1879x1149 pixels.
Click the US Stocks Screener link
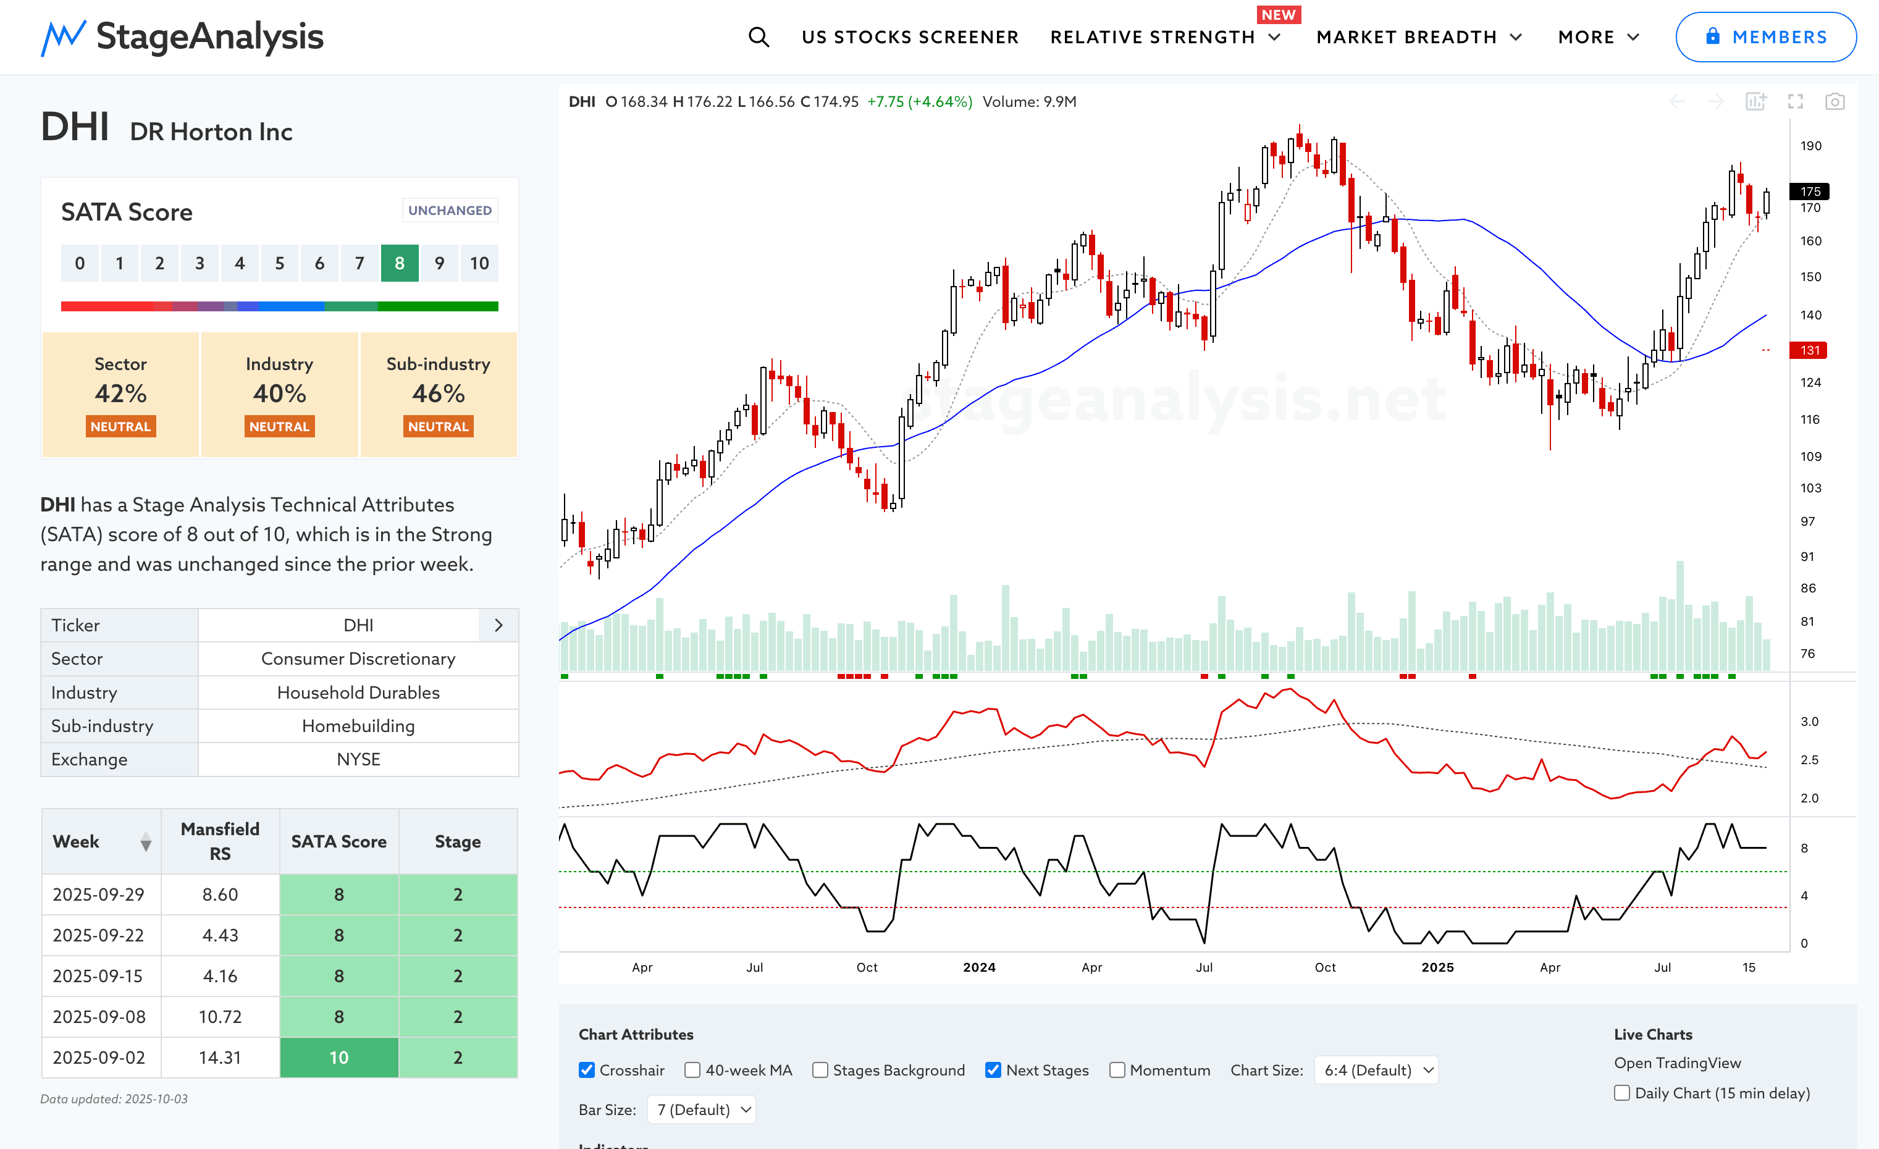[x=910, y=36]
